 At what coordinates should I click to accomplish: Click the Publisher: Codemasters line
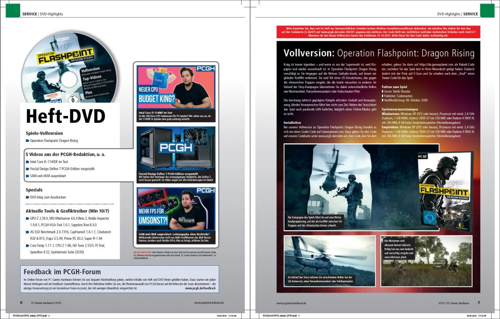point(397,96)
